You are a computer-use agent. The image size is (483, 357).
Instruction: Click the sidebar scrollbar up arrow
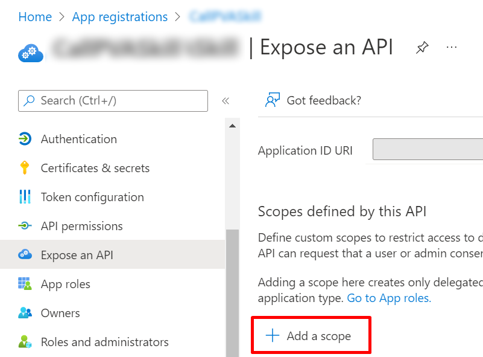[x=232, y=126]
